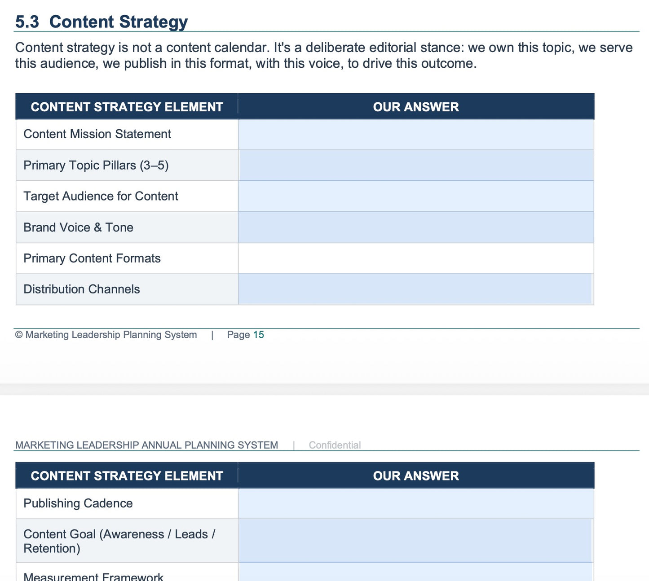Click the 'Distribution Channels' label
This screenshot has height=581, width=649.
pos(82,289)
